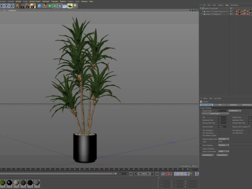Click the Scale Project button
Screen dimensions: 252x189
coord(215,114)
